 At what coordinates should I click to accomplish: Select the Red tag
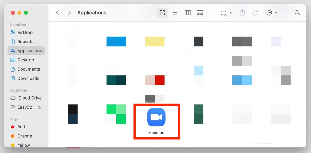(21, 127)
